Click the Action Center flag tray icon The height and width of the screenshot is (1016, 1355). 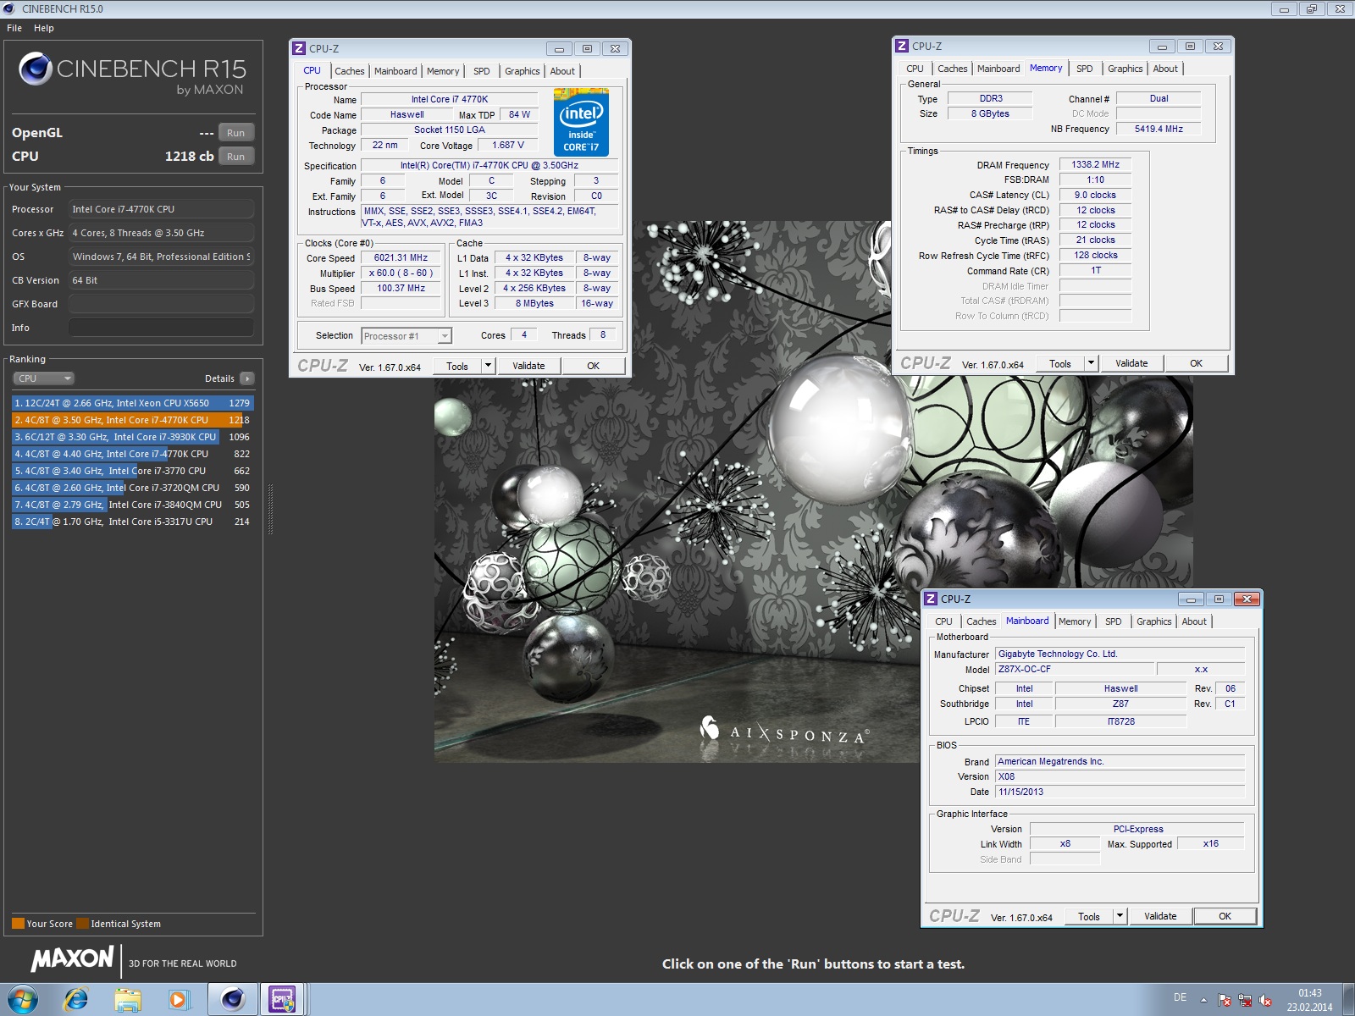[1225, 1001]
